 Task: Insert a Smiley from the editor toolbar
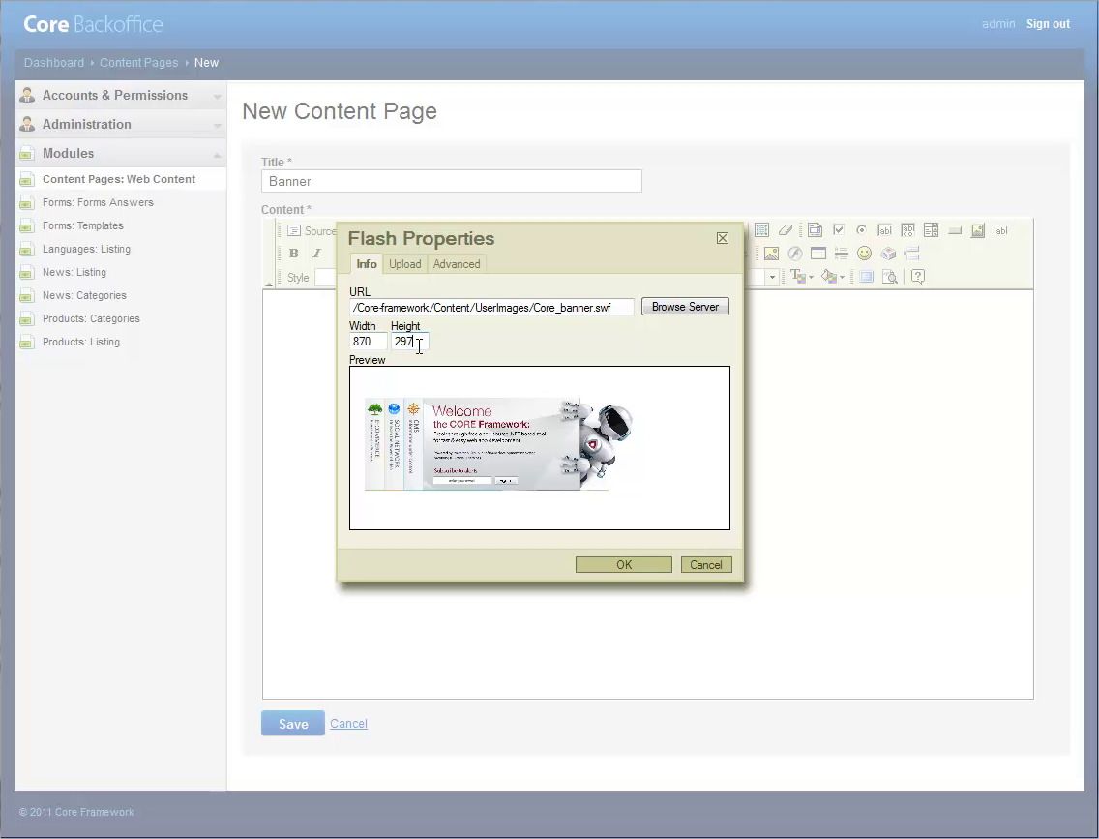coord(864,254)
